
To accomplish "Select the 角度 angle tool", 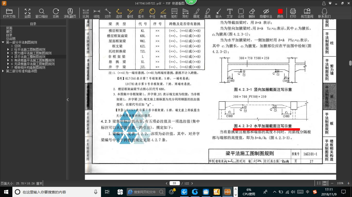I will click(163, 13).
